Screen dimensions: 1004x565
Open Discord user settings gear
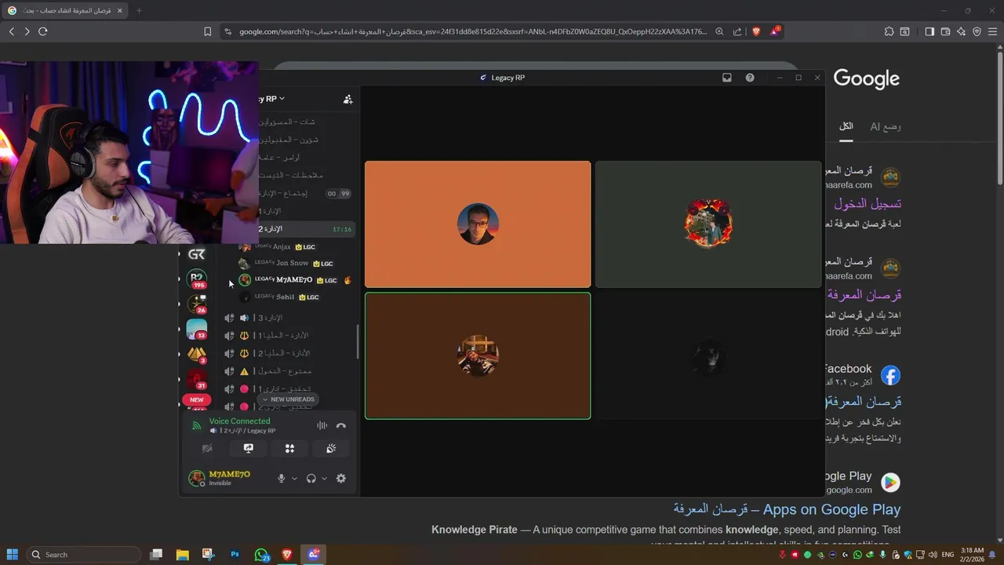click(341, 479)
